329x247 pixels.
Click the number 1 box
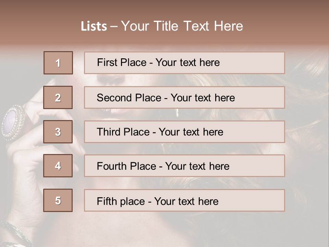tap(58, 63)
